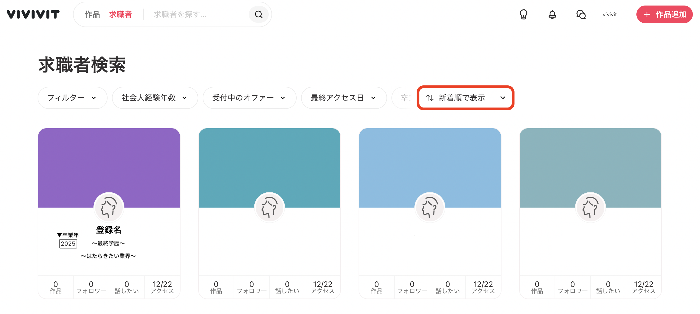Click the VIVIVIT logo
The height and width of the screenshot is (314, 700).
pos(33,14)
